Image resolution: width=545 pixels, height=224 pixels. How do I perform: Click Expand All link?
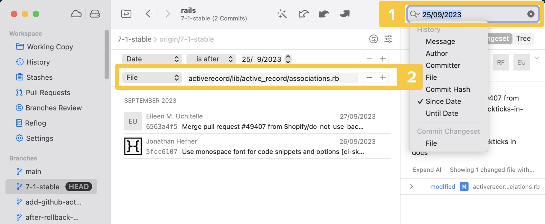pos(427,170)
